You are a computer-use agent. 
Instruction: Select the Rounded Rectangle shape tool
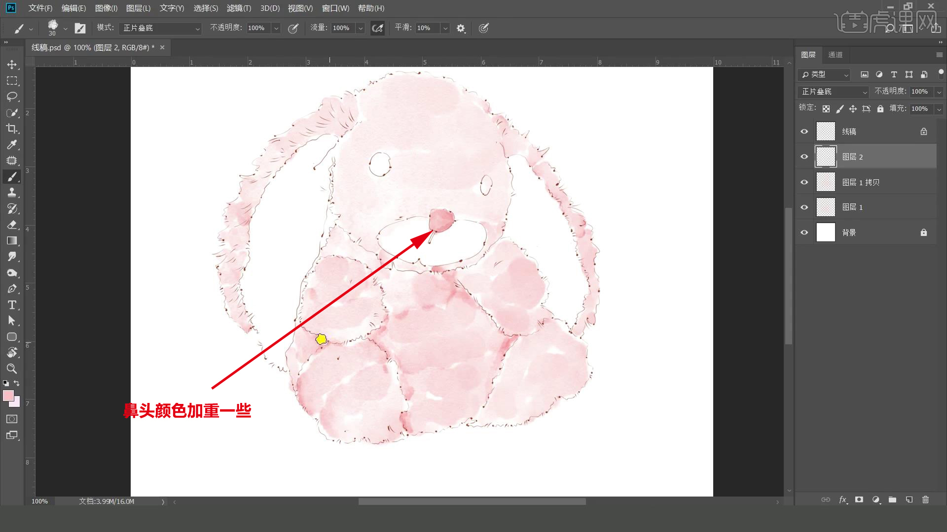pos(12,337)
